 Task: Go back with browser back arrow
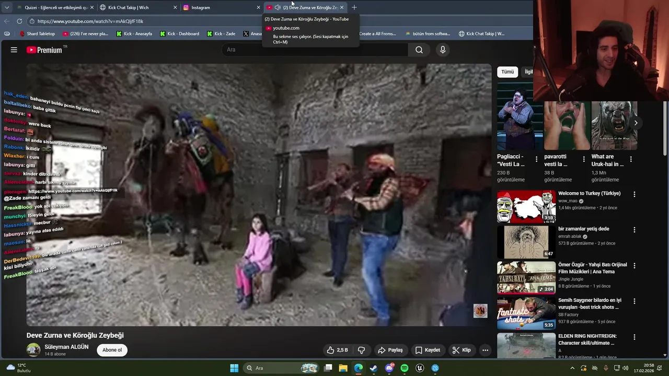[7, 21]
